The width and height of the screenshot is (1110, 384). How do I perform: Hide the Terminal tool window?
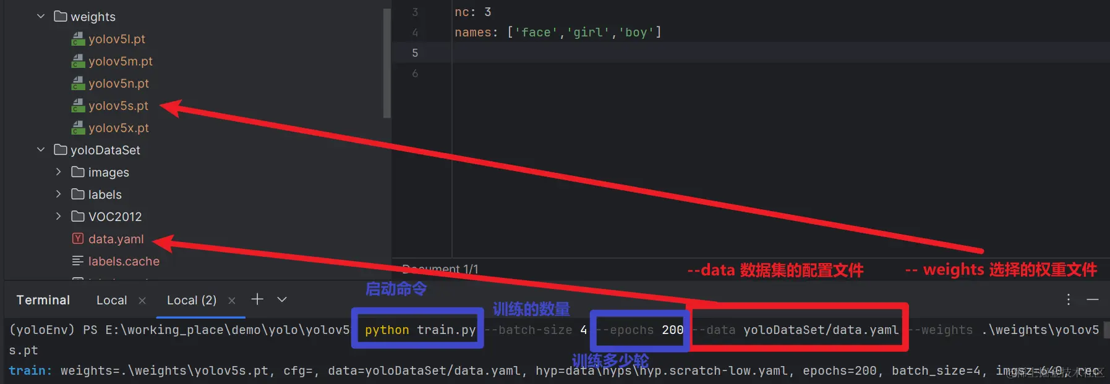tap(1093, 299)
